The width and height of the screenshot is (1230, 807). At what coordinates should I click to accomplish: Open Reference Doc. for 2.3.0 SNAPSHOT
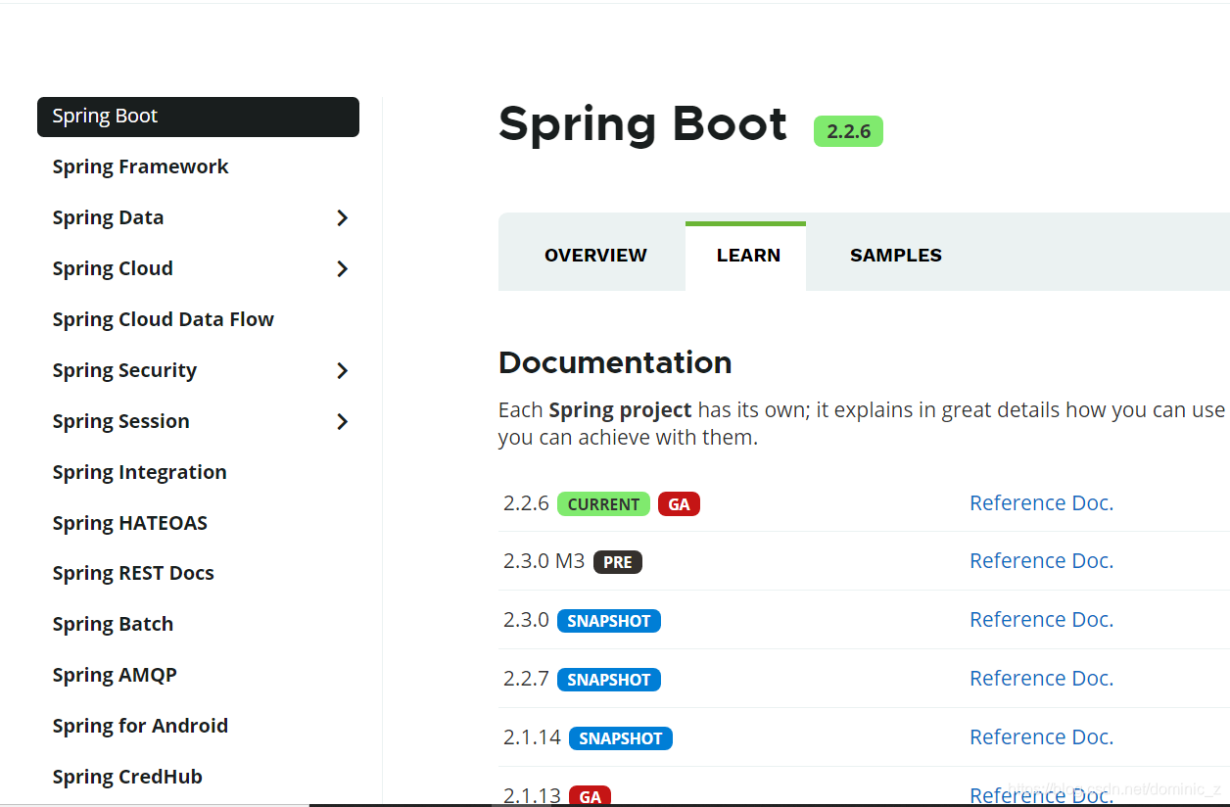[x=1041, y=619]
